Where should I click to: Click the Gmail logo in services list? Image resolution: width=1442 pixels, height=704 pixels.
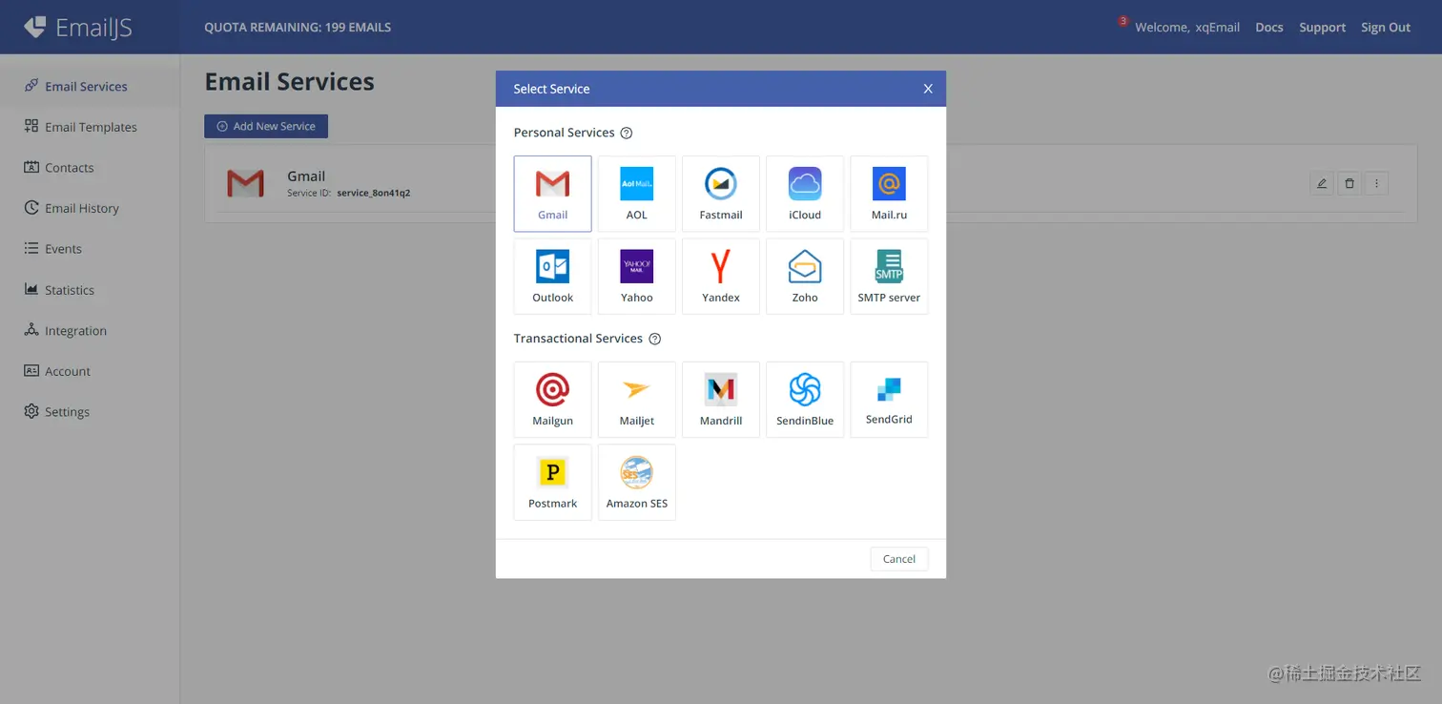pyautogui.click(x=245, y=183)
